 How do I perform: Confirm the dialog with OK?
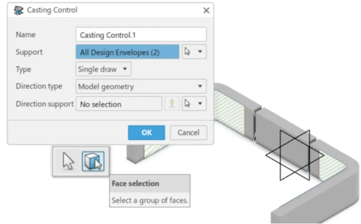click(146, 132)
